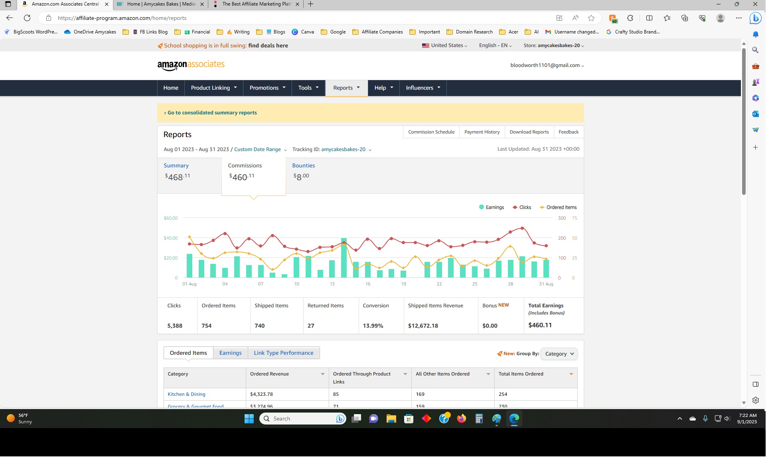This screenshot has width=778, height=458.
Task: Open Help nav menu
Action: [x=384, y=88]
